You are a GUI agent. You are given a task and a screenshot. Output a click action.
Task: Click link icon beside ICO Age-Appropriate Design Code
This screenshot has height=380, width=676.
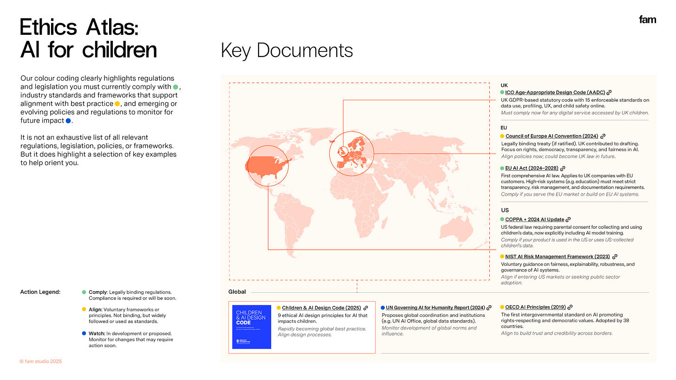point(609,92)
